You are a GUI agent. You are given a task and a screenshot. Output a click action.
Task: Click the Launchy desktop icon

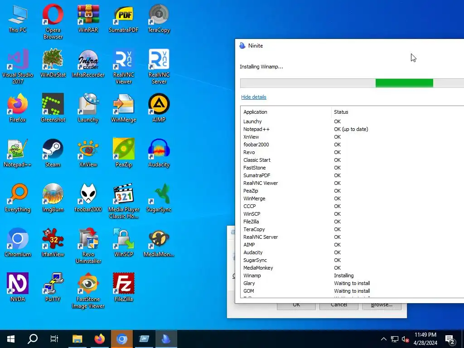click(x=88, y=108)
